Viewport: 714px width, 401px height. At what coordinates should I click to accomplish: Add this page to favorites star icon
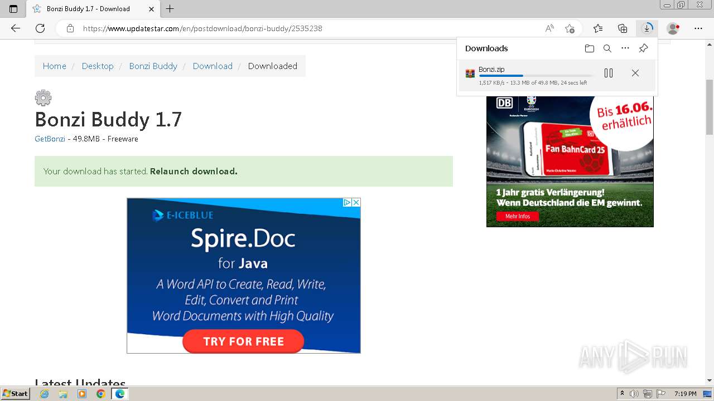[x=570, y=28]
